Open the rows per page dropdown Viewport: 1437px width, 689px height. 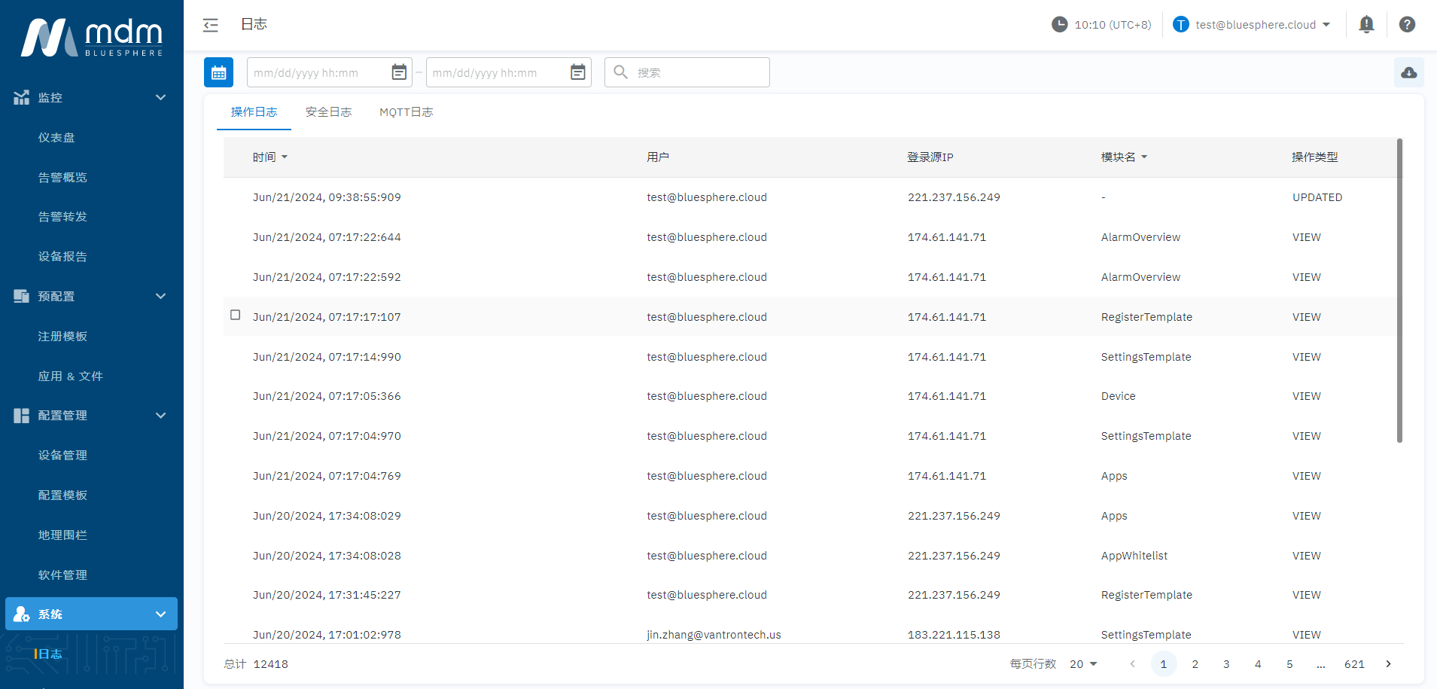pos(1083,664)
